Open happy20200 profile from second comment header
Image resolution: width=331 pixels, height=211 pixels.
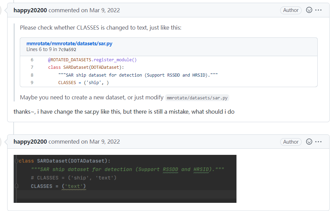point(30,142)
